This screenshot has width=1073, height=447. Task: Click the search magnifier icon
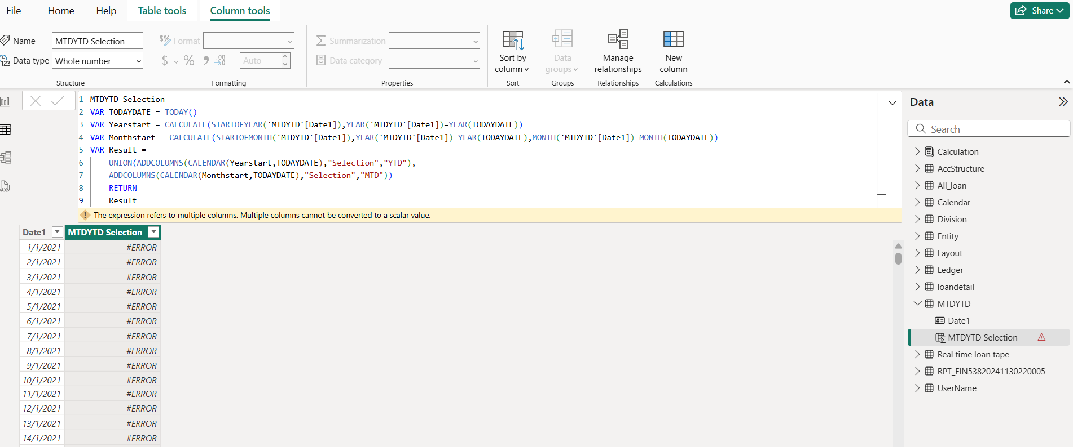click(921, 129)
